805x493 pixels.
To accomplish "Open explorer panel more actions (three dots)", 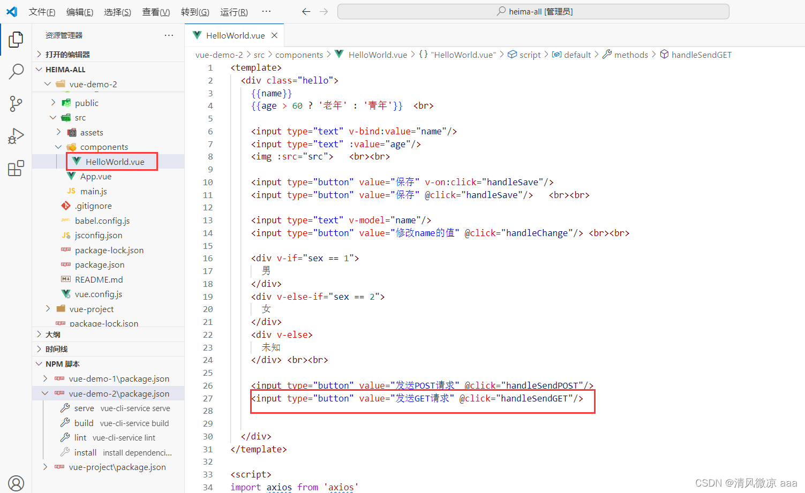I will click(x=169, y=35).
